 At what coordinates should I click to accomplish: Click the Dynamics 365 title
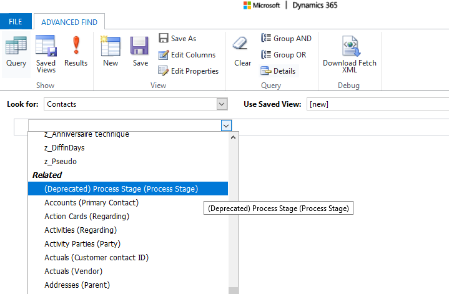[x=315, y=5]
